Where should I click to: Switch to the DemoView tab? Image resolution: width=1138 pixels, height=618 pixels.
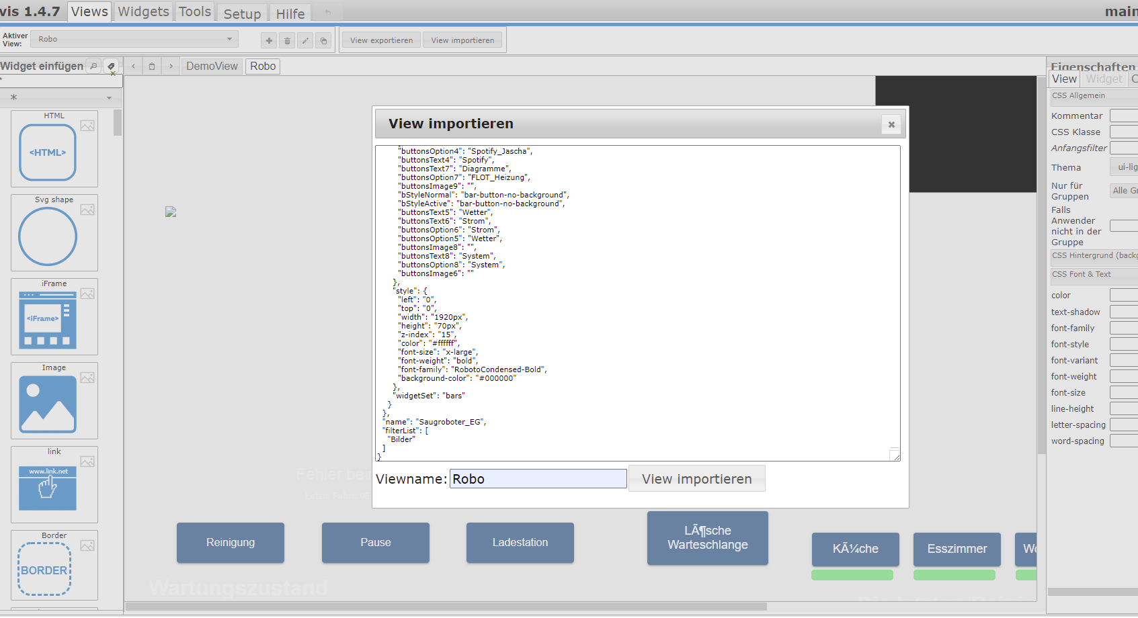point(212,67)
